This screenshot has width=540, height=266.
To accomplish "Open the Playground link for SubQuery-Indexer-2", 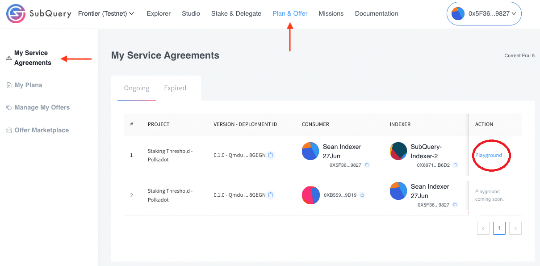I will click(x=489, y=155).
